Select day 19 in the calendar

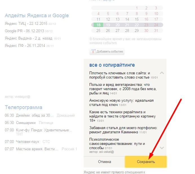pyautogui.click(x=108, y=25)
